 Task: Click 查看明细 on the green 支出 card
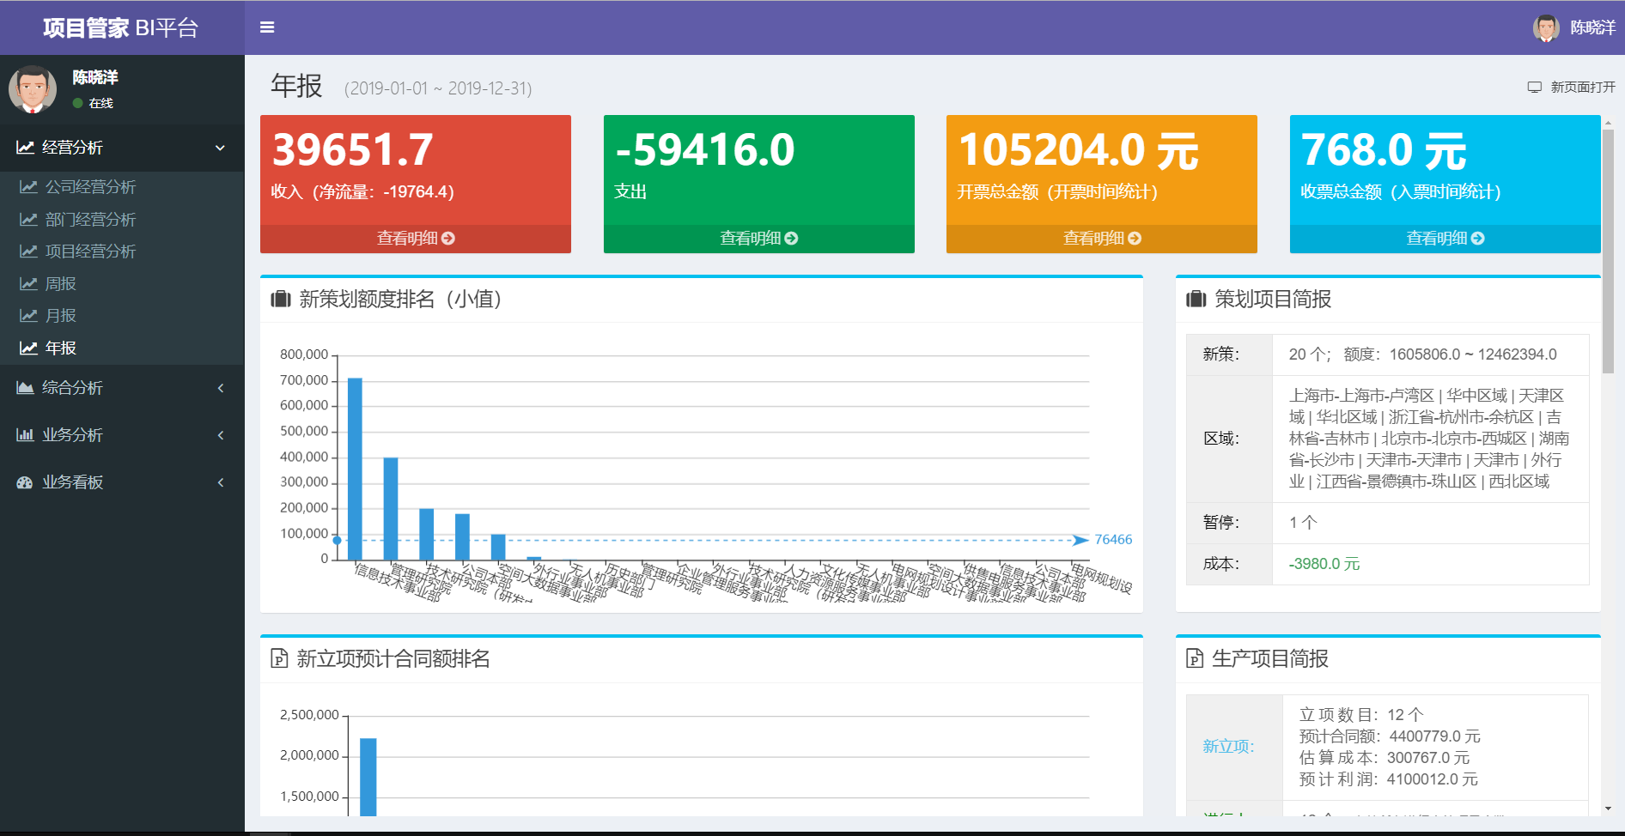click(x=759, y=239)
